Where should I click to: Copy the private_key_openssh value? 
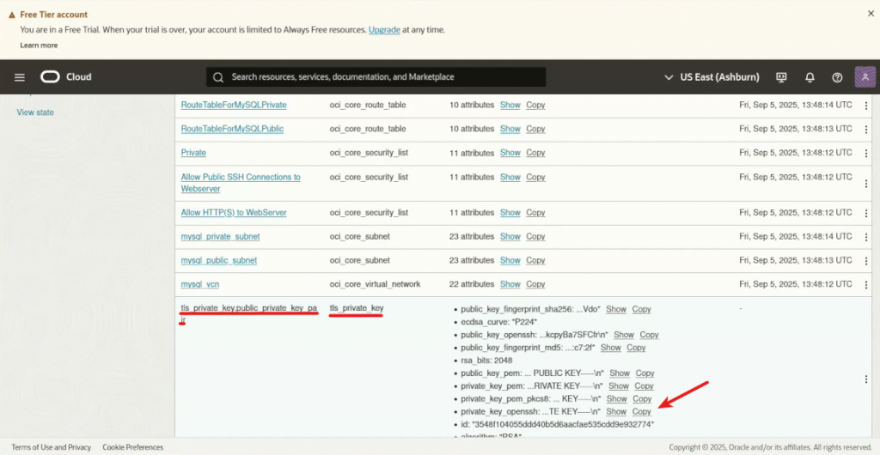641,412
